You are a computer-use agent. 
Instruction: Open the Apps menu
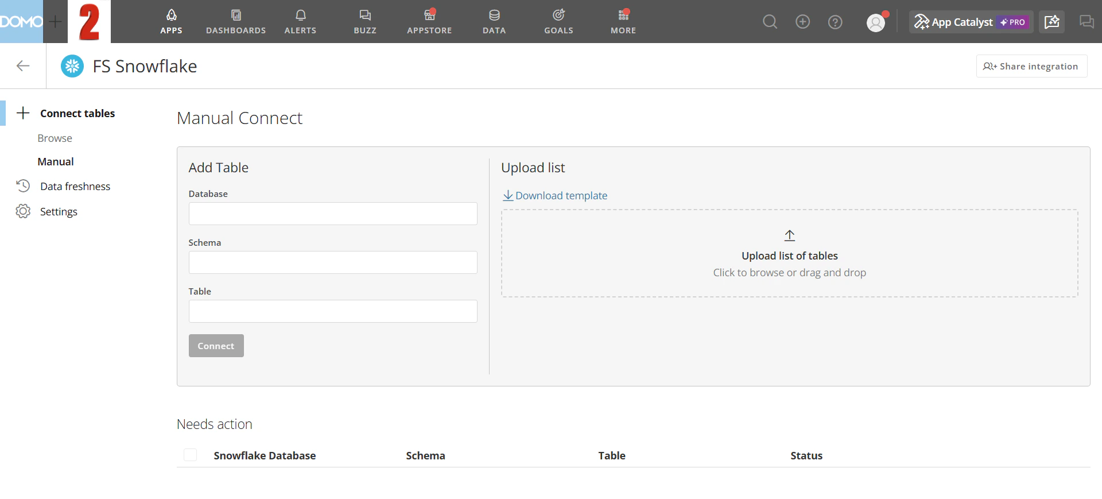171,22
